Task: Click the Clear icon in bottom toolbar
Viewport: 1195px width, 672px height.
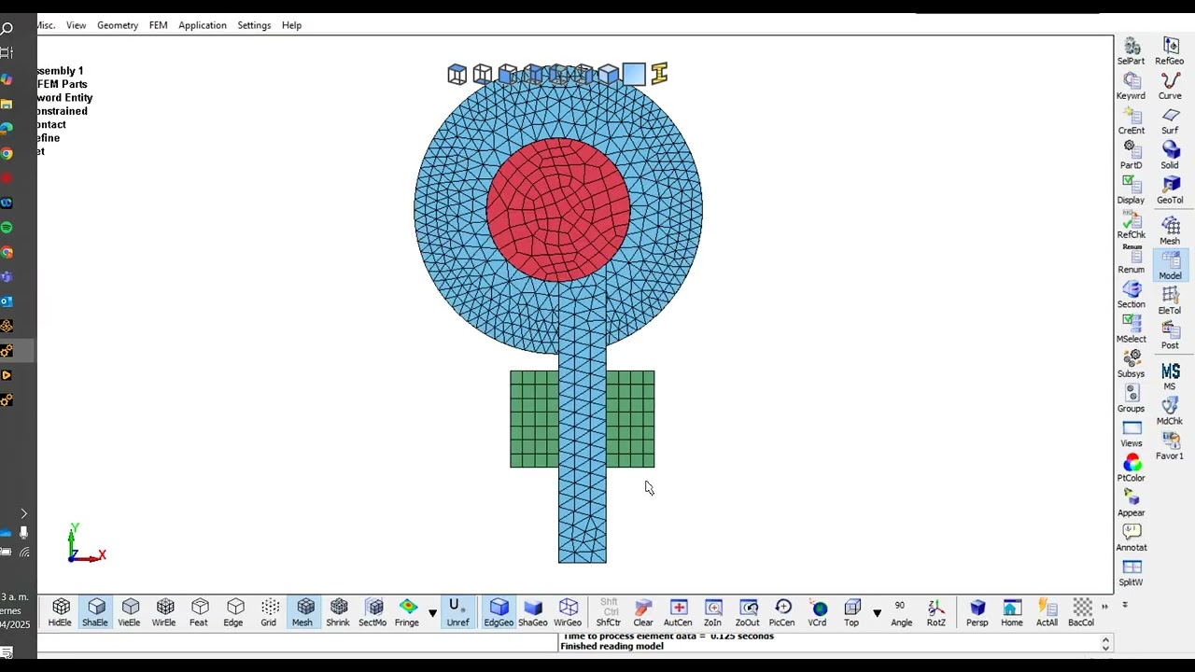Action: pos(643,613)
